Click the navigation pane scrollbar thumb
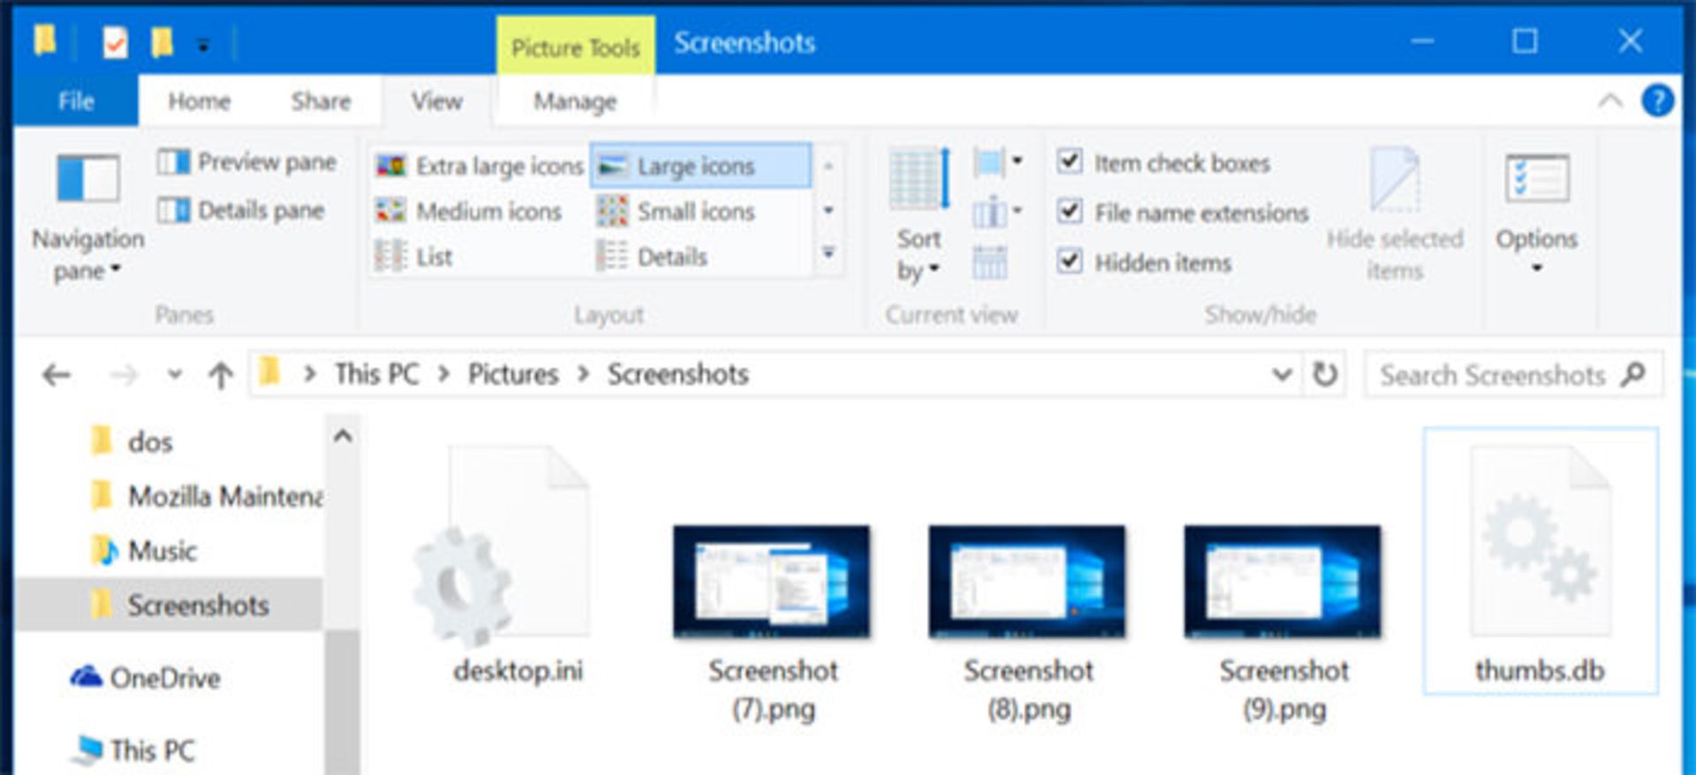Screen dimensions: 1696x775 [343, 703]
